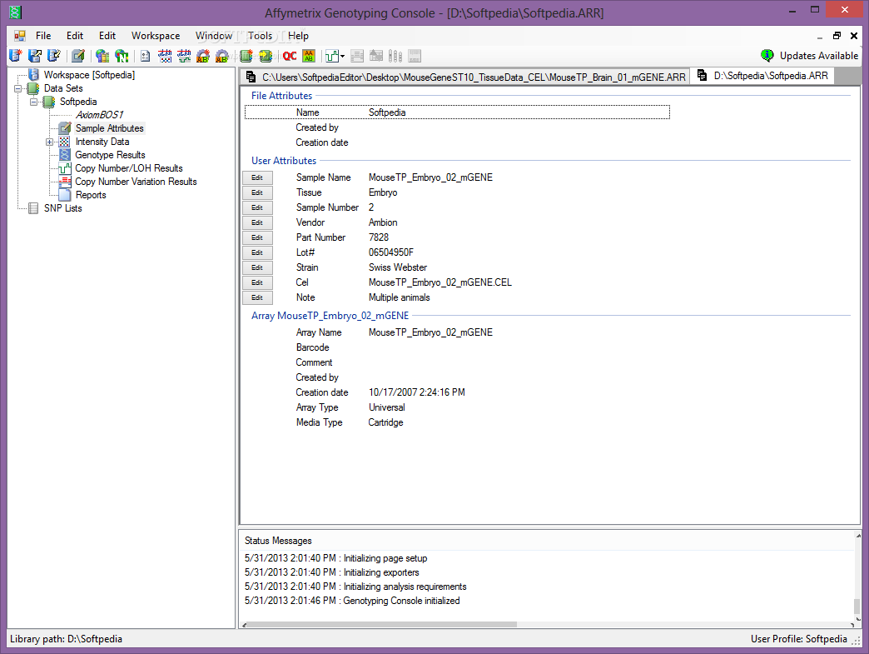
Task: Open the Edit menu directly right of File
Action: click(75, 36)
